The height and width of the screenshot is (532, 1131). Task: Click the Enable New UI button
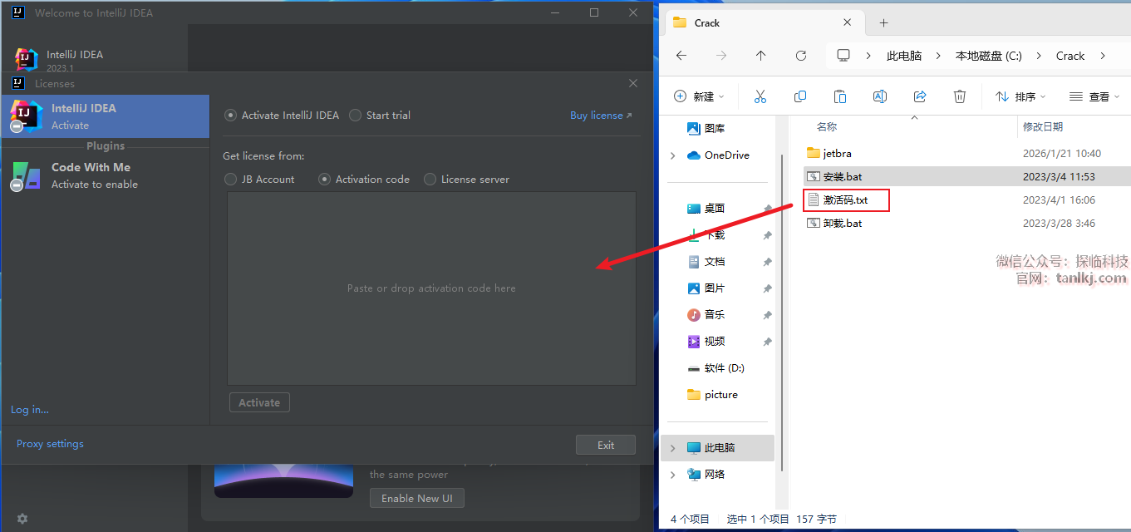point(416,498)
